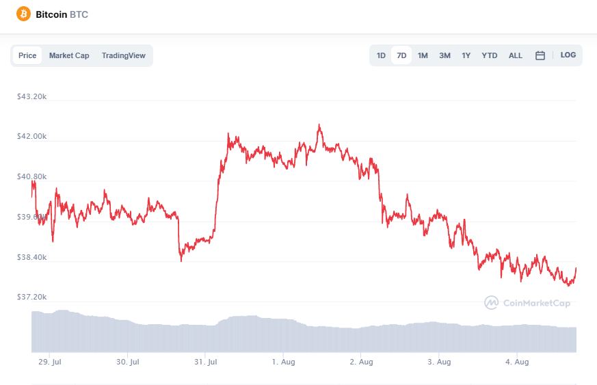Select the 1Y time range

point(466,55)
